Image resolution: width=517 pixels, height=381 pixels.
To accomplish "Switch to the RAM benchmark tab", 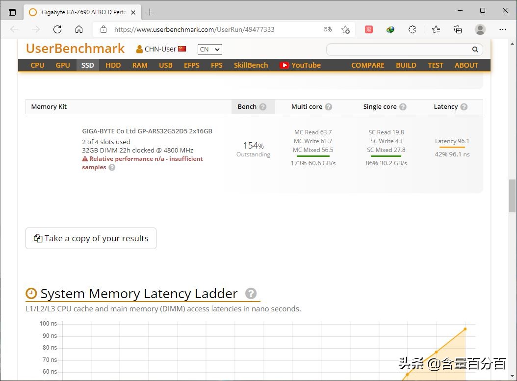I will pos(139,65).
